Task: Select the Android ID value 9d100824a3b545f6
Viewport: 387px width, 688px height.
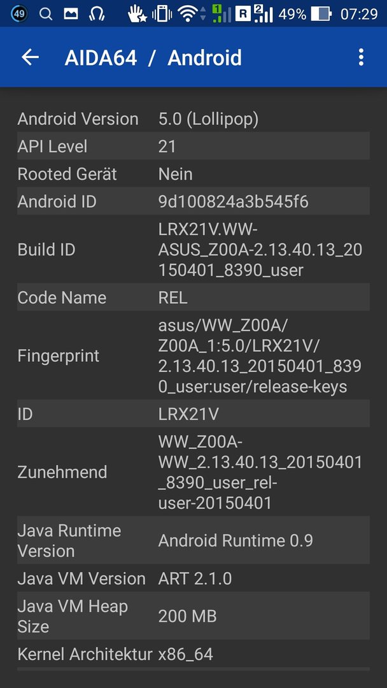Action: point(233,201)
